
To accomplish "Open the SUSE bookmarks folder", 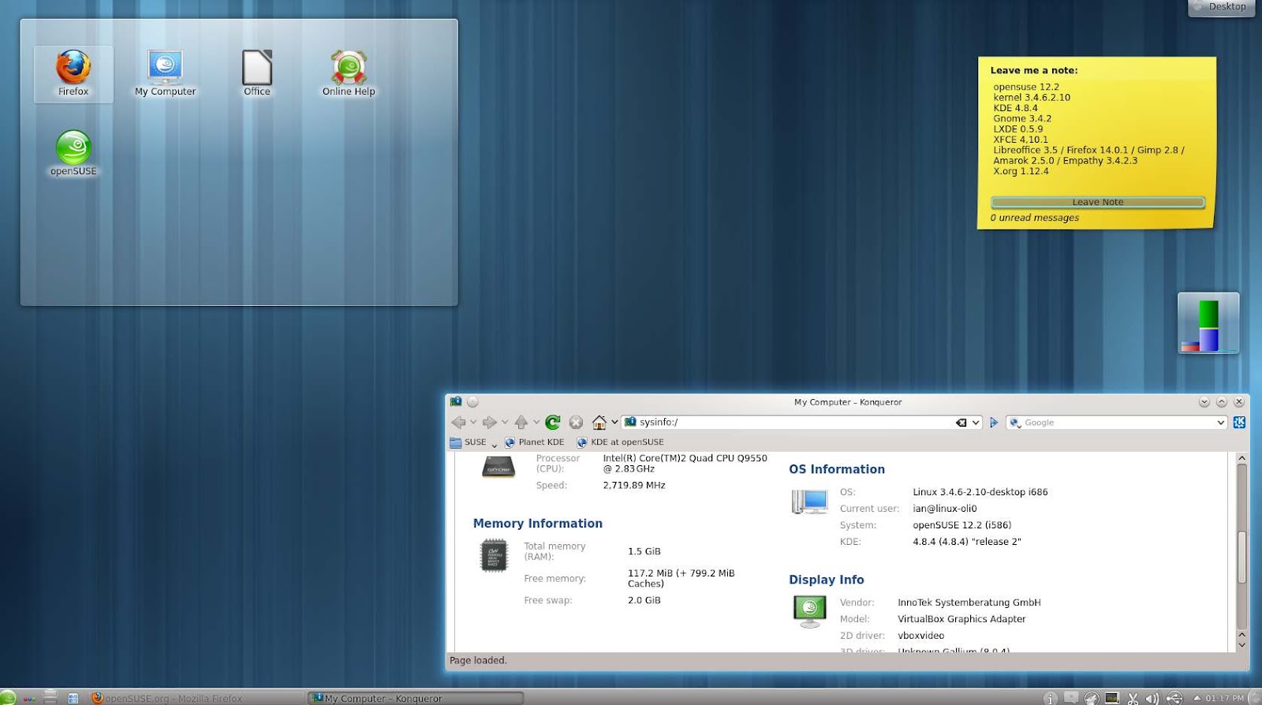I will (468, 442).
